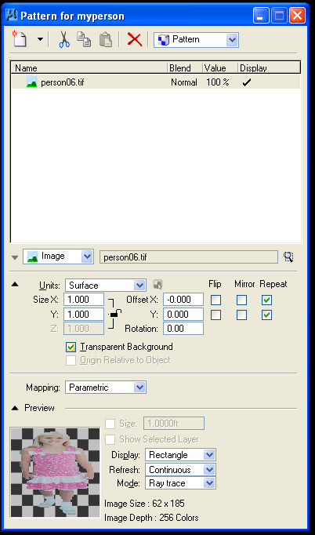Browse for image file with magnifier icon

coord(288,257)
